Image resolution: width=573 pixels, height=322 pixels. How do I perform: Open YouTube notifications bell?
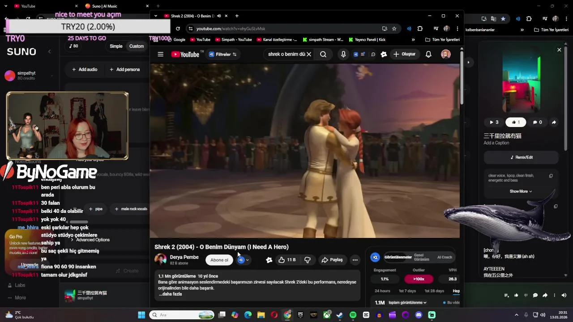(428, 54)
